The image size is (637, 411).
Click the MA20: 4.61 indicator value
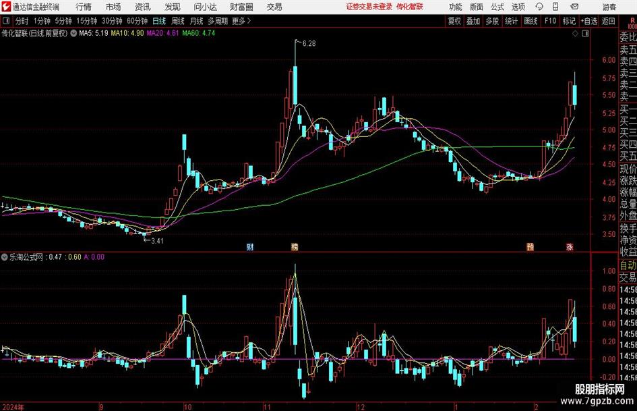[162, 33]
